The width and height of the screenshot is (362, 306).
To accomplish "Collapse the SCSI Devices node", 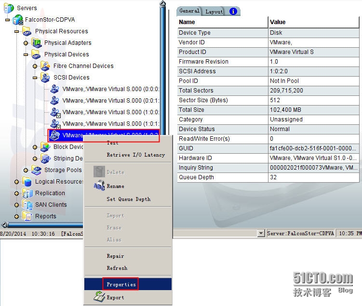I will (x=35, y=78).
